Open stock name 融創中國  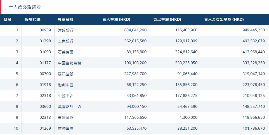(66, 85)
